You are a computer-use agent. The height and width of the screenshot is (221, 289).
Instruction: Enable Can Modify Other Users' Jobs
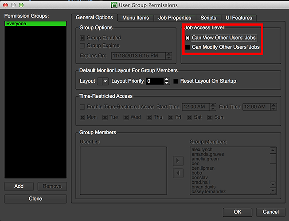[187, 47]
